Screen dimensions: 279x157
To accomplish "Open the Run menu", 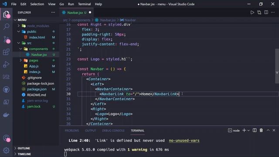I will [71, 4].
